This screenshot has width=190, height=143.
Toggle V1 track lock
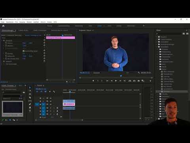(x=40, y=104)
